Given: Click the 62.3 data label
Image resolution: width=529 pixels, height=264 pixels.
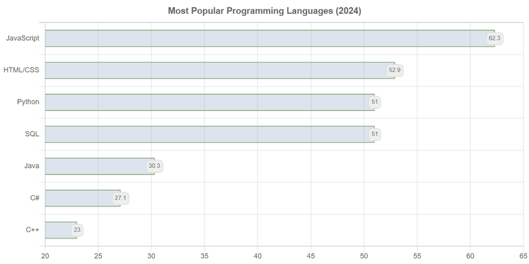Looking at the screenshot, I should (495, 38).
